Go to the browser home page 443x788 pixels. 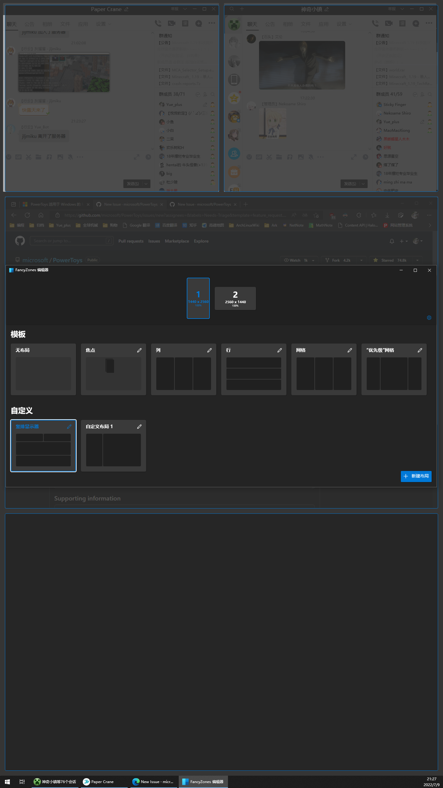(x=41, y=215)
